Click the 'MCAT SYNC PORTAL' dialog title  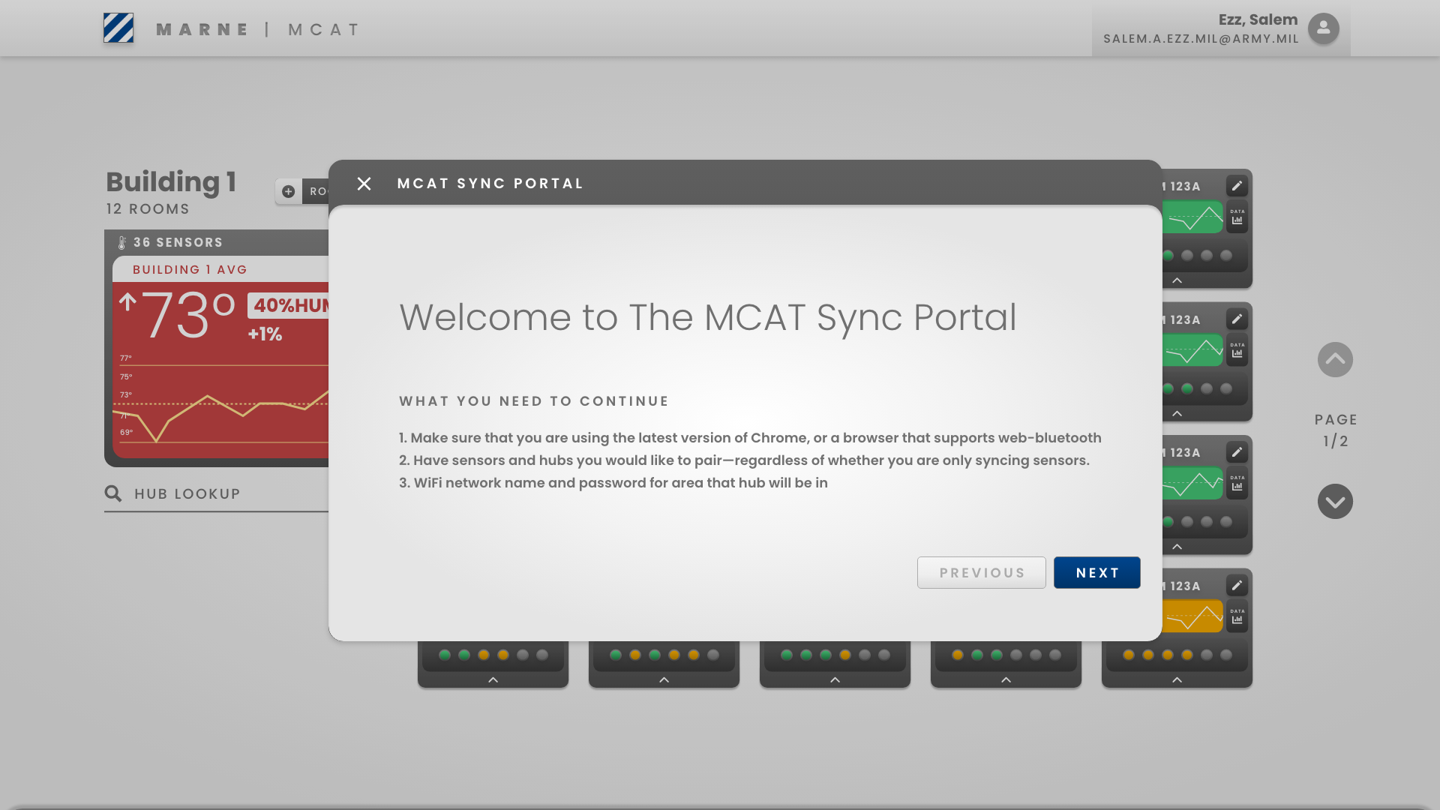pos(490,184)
